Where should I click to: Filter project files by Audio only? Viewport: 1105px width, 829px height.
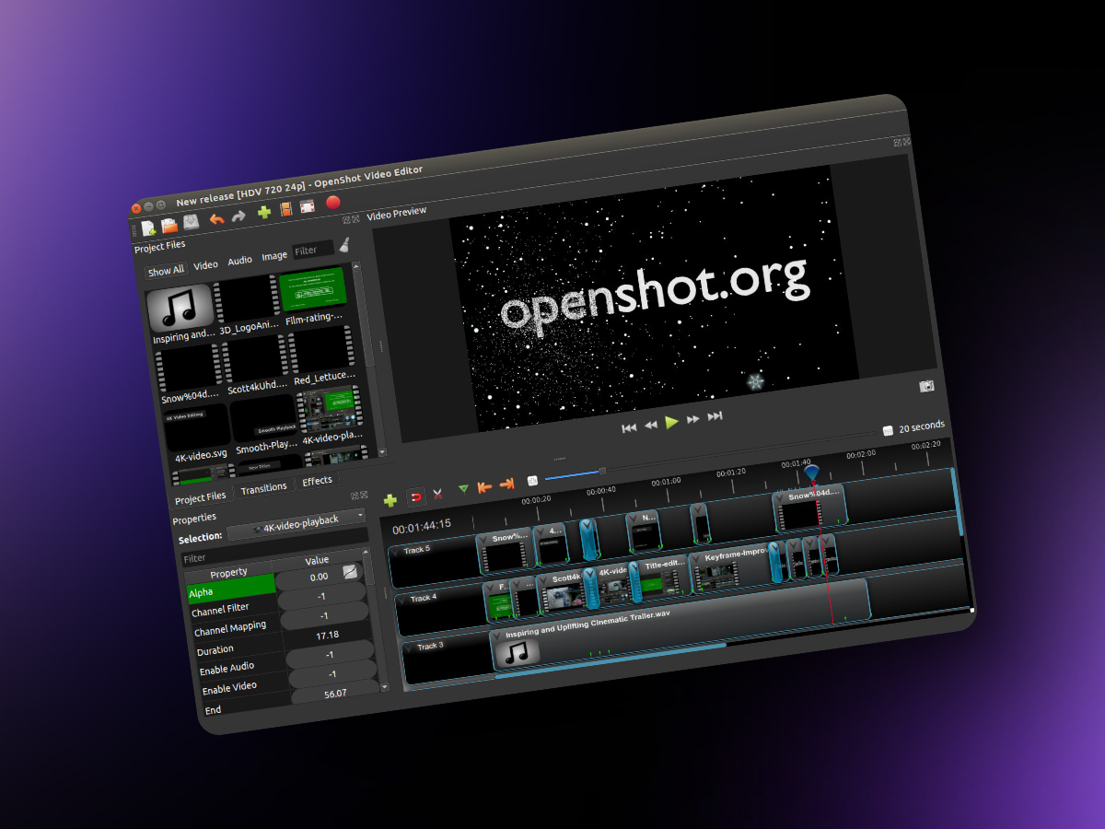(x=239, y=261)
